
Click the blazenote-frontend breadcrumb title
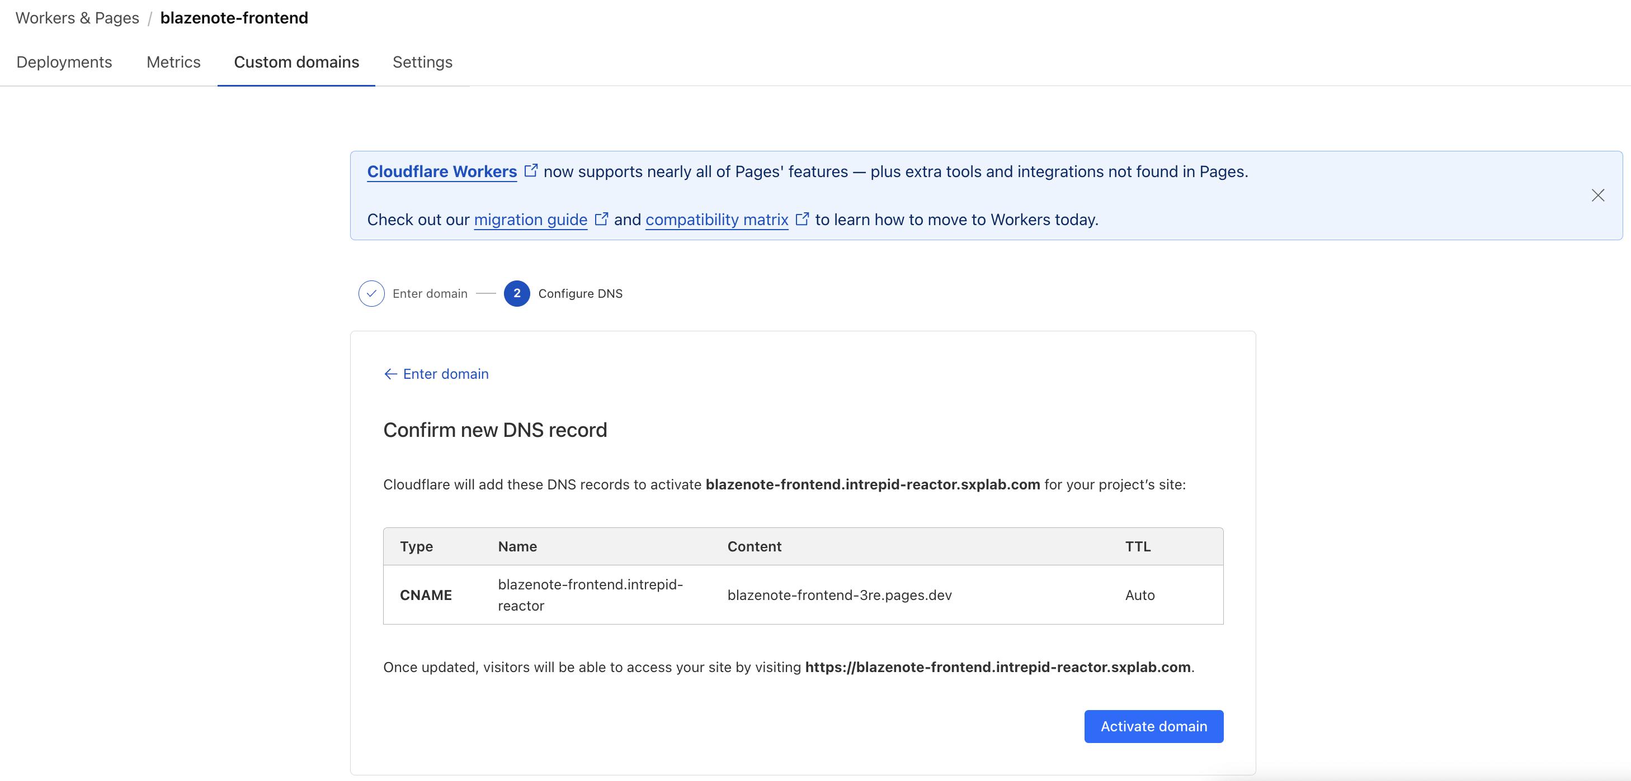pyautogui.click(x=234, y=18)
